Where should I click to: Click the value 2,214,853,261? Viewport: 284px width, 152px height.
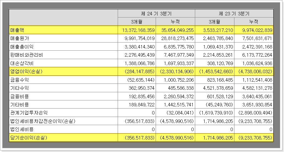coord(218,55)
